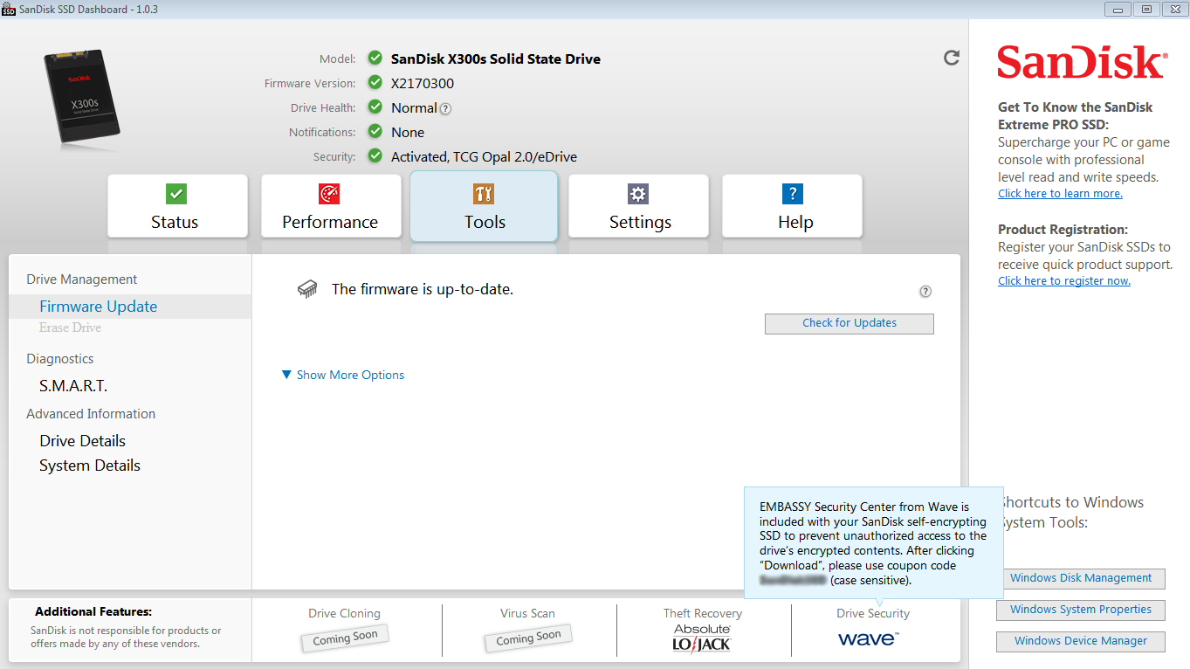
Task: Click Virus Scan Coming Soon badge
Action: coord(527,638)
